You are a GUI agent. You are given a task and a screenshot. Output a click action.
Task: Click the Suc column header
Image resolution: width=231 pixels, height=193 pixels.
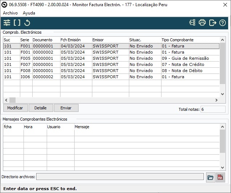coord(12,40)
